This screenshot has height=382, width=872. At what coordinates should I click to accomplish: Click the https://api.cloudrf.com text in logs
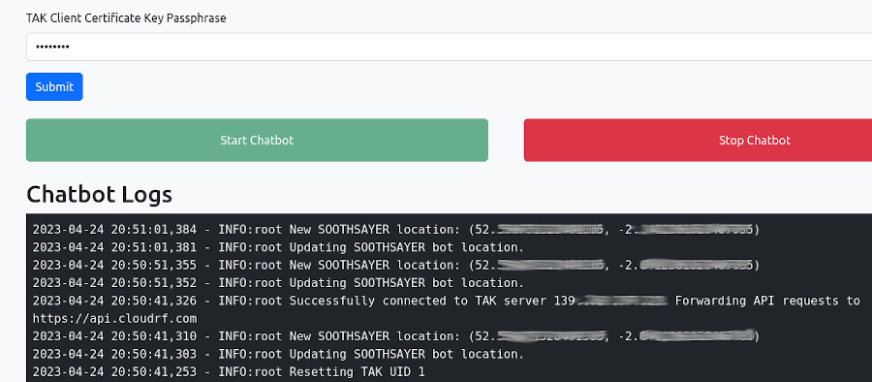tap(114, 319)
